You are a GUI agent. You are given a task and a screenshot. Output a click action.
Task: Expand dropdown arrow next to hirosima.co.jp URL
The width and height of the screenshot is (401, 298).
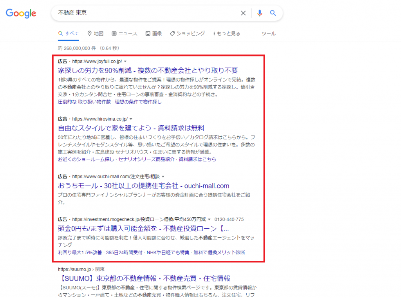point(131,119)
